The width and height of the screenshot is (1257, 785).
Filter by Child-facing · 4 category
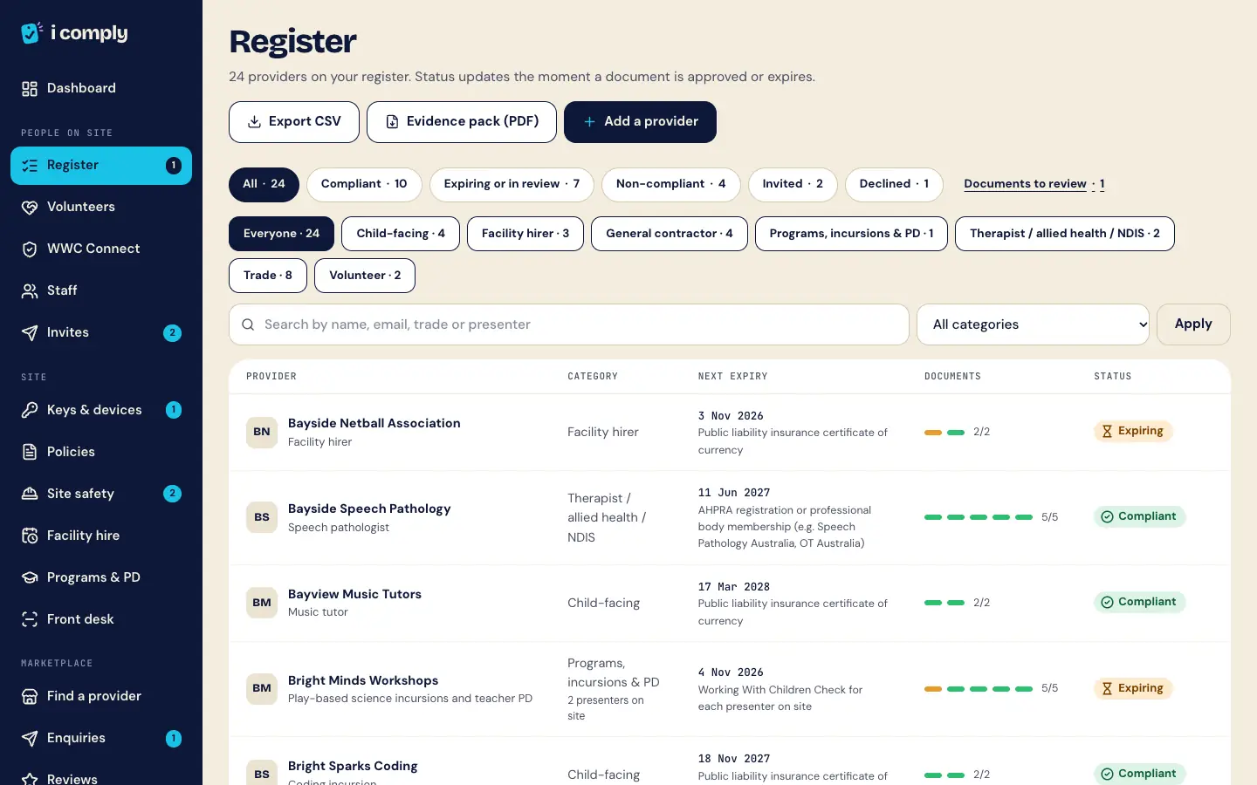tap(401, 234)
